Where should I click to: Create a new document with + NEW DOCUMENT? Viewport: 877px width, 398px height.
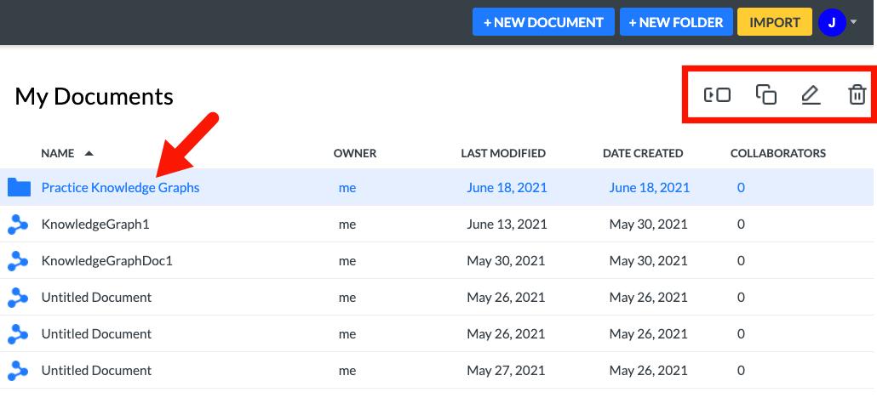(x=543, y=22)
